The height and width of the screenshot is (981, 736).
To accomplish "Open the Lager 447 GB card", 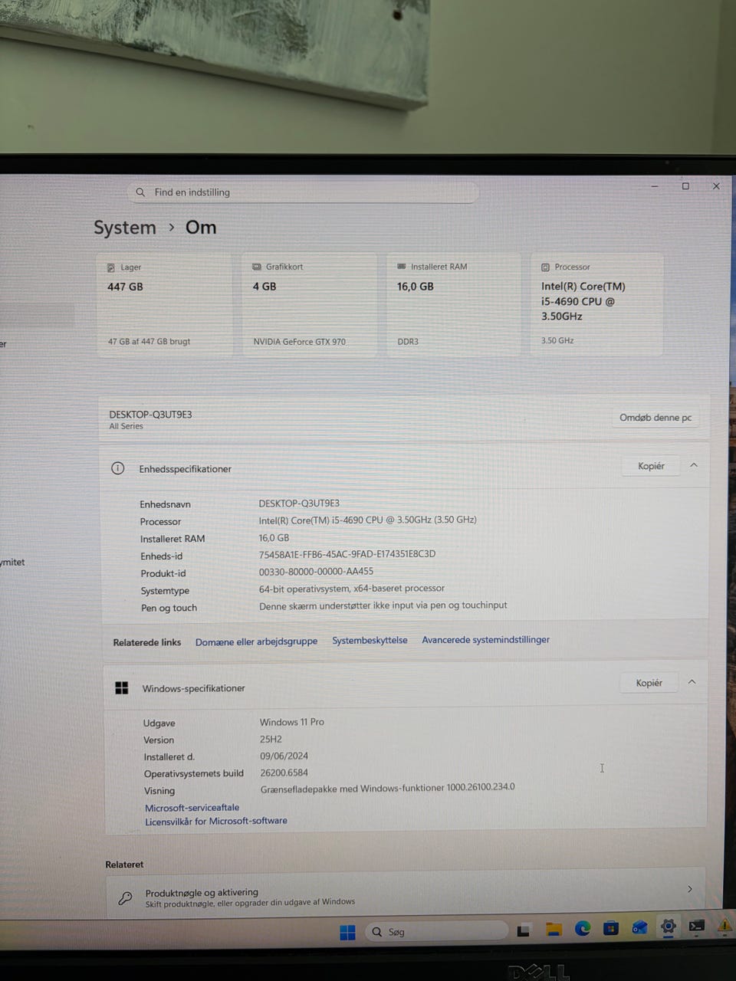I will (x=165, y=304).
